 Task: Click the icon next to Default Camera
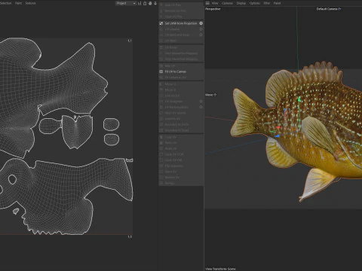(339, 9)
